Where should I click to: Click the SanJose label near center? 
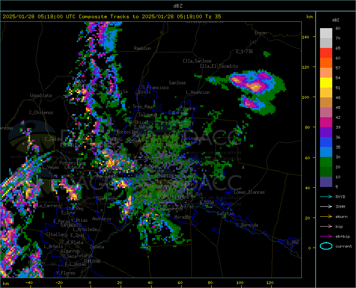point(177,83)
